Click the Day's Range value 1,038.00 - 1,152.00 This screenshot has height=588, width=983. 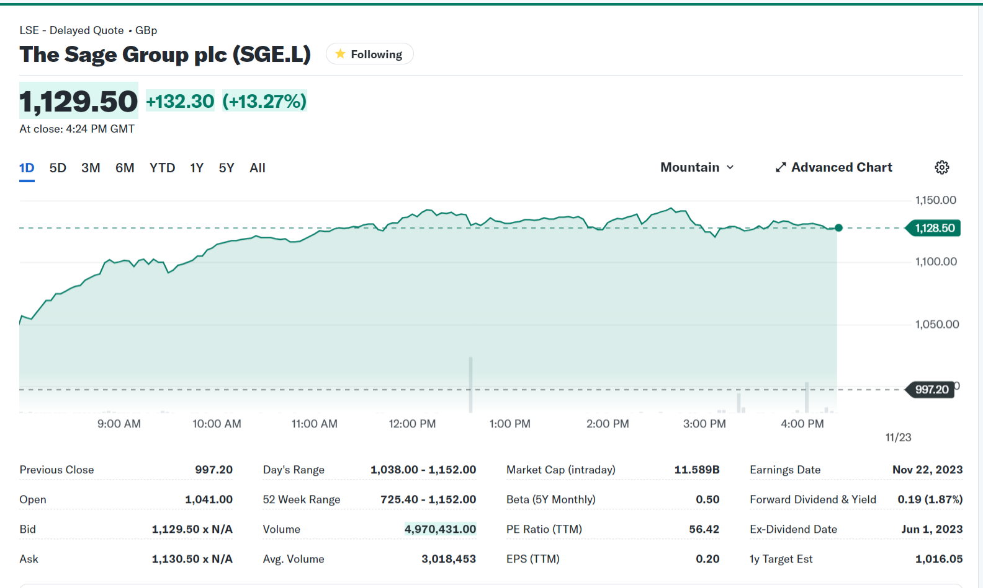coord(423,470)
